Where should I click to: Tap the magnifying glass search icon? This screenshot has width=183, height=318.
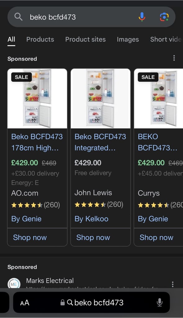(x=18, y=17)
